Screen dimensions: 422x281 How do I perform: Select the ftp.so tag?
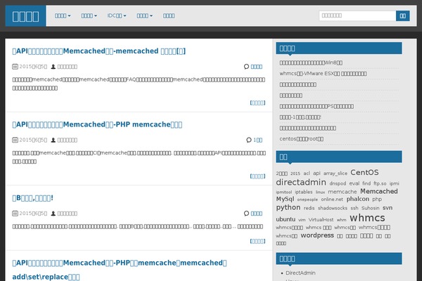tap(380, 183)
